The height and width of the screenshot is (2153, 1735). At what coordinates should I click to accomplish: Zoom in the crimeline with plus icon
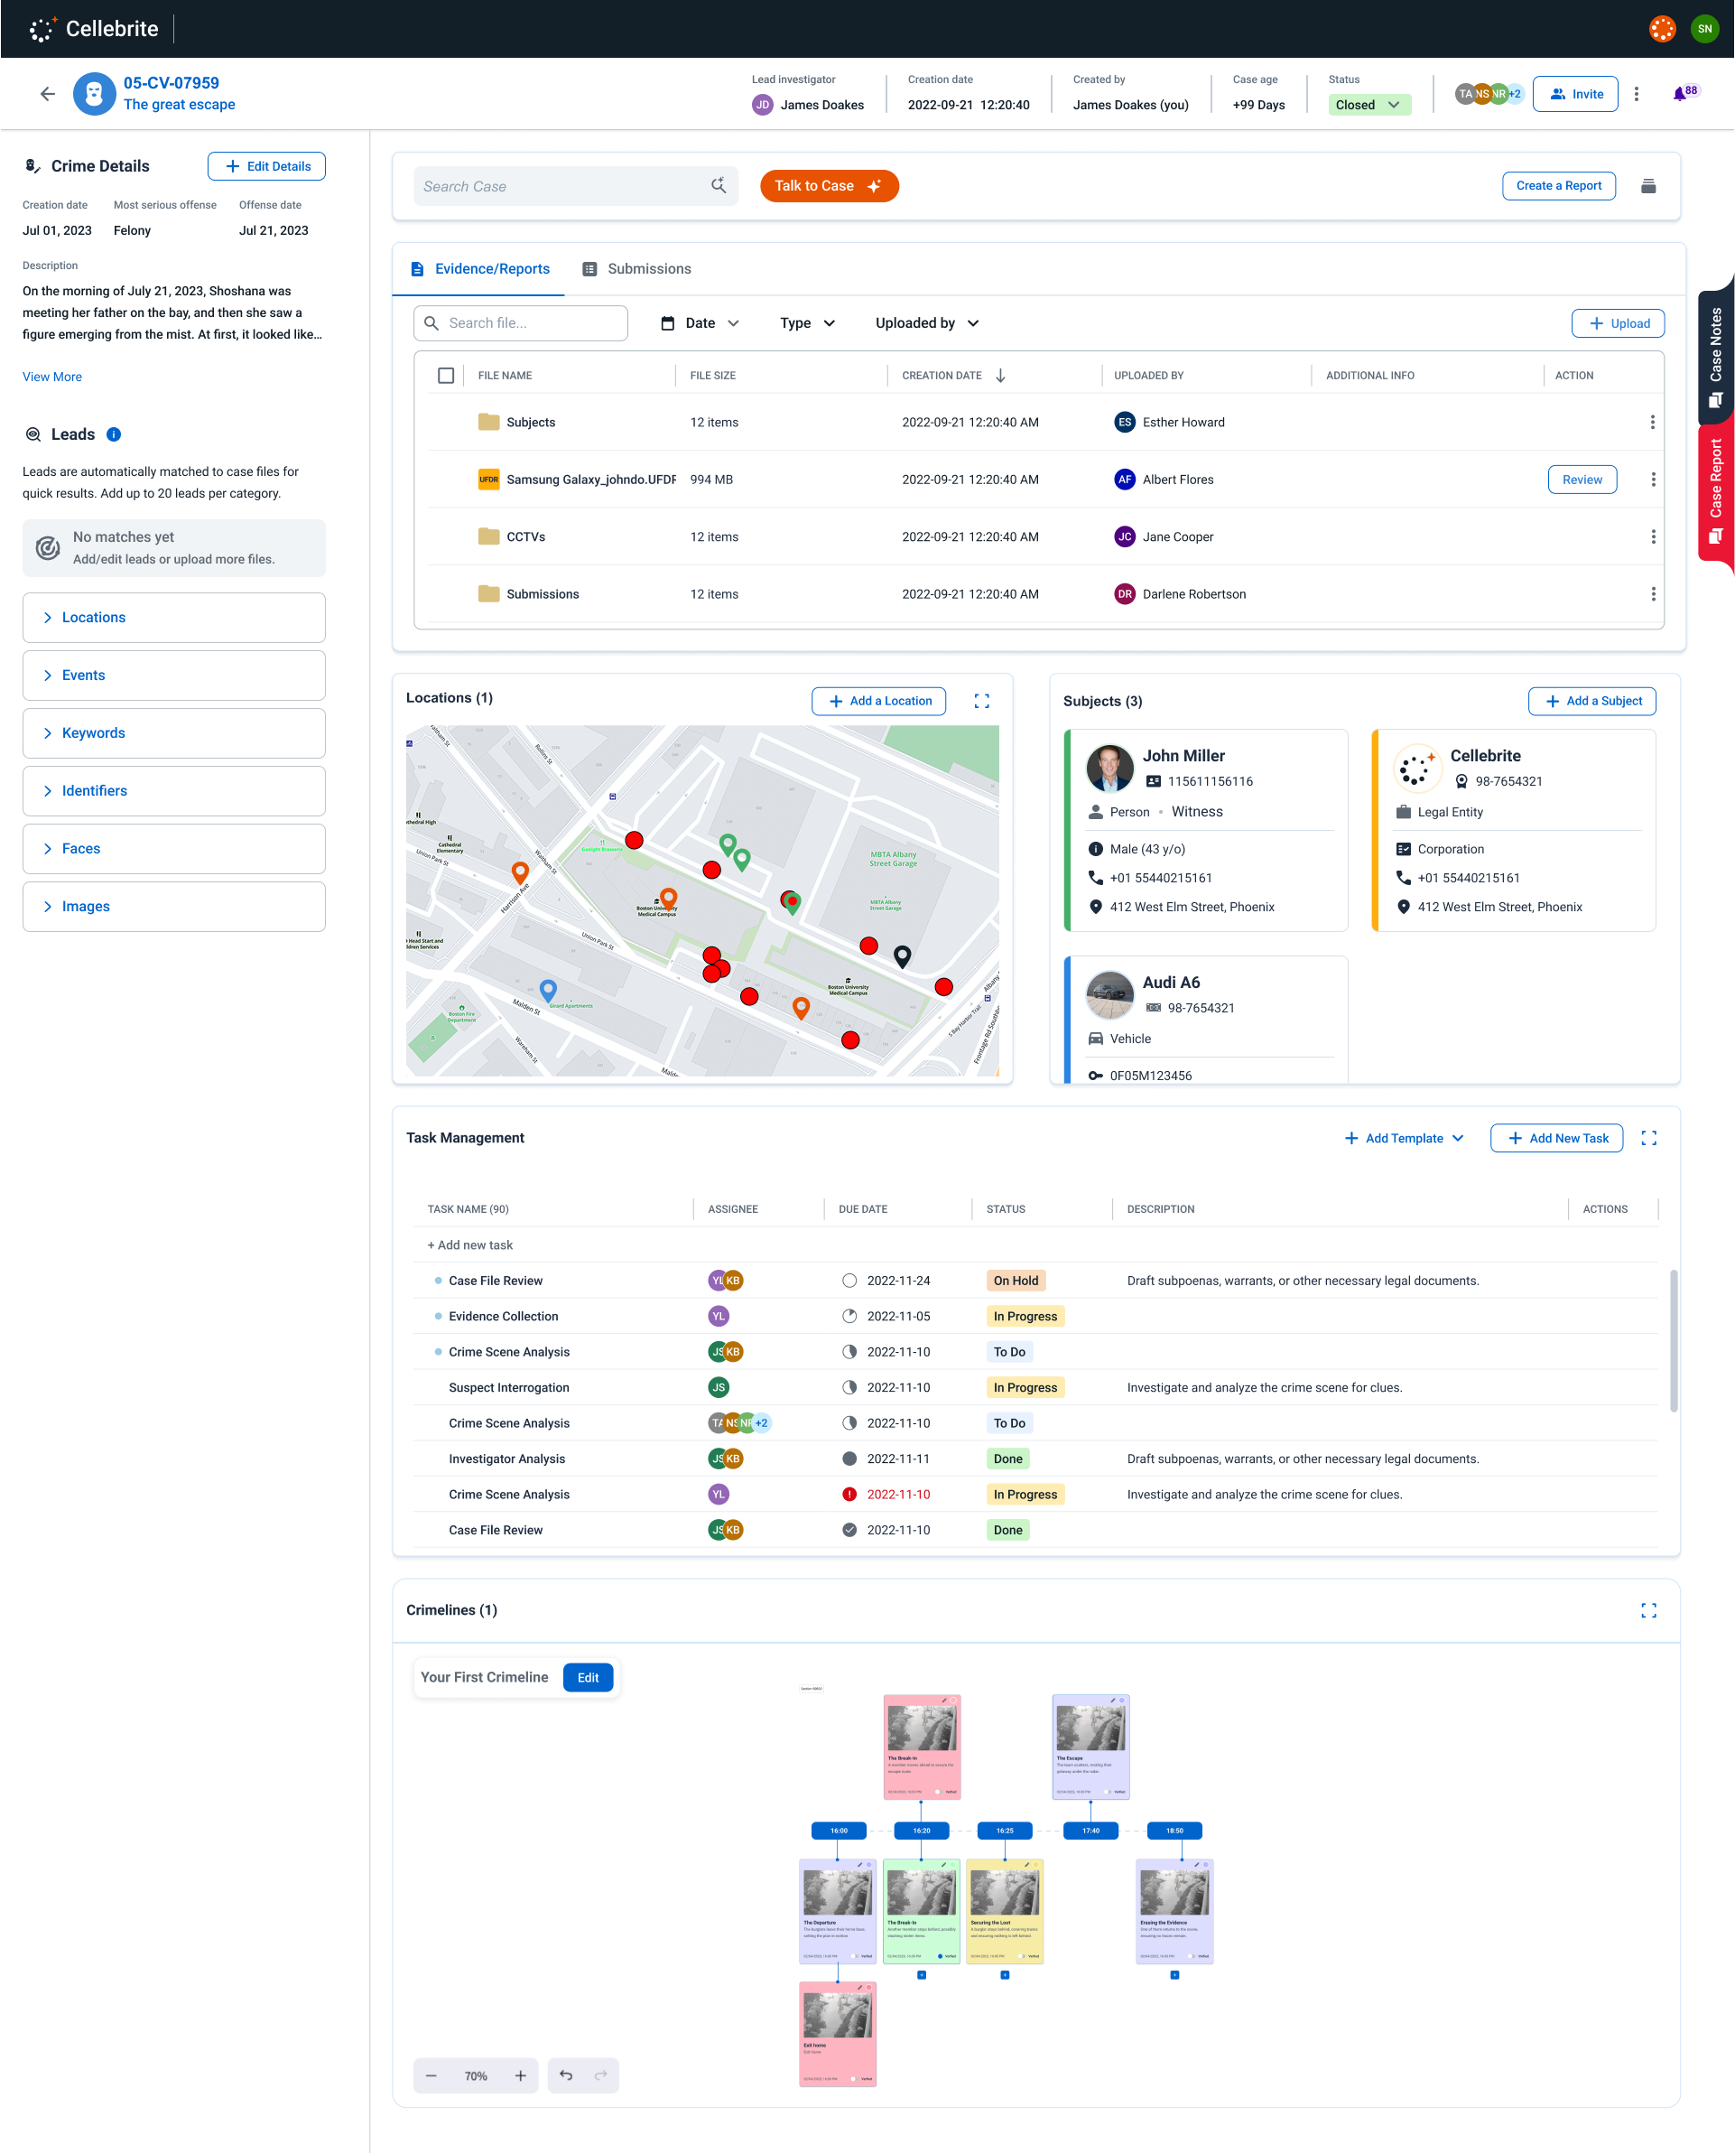pyautogui.click(x=520, y=2075)
